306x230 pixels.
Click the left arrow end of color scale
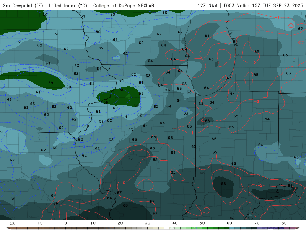click(8, 228)
